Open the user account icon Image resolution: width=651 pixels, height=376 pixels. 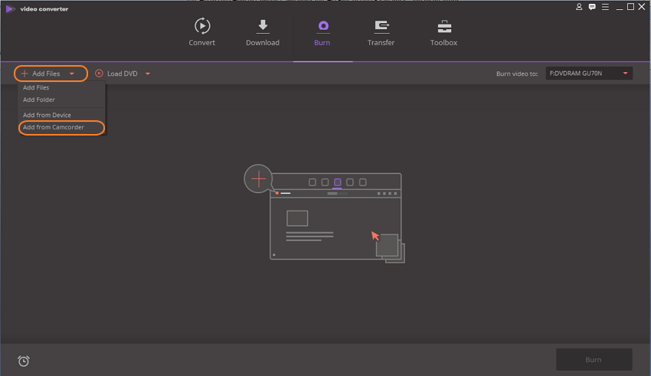(x=579, y=7)
